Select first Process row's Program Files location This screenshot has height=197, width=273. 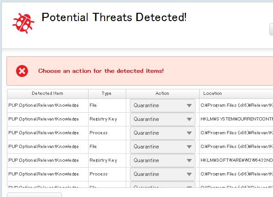click(237, 133)
